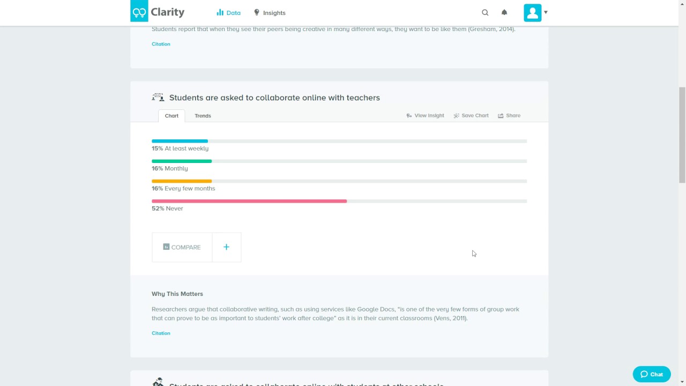Open the Insights navigation menu
686x386 pixels.
click(270, 13)
